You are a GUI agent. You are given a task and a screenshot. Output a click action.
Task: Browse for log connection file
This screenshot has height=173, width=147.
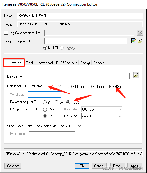pos(140,33)
